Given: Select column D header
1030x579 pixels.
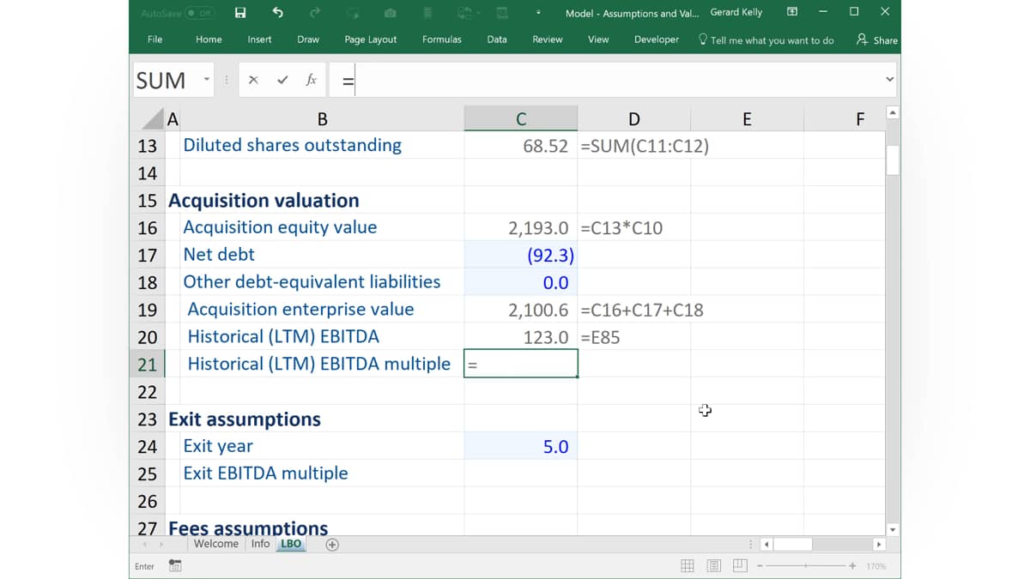Looking at the screenshot, I should (633, 119).
